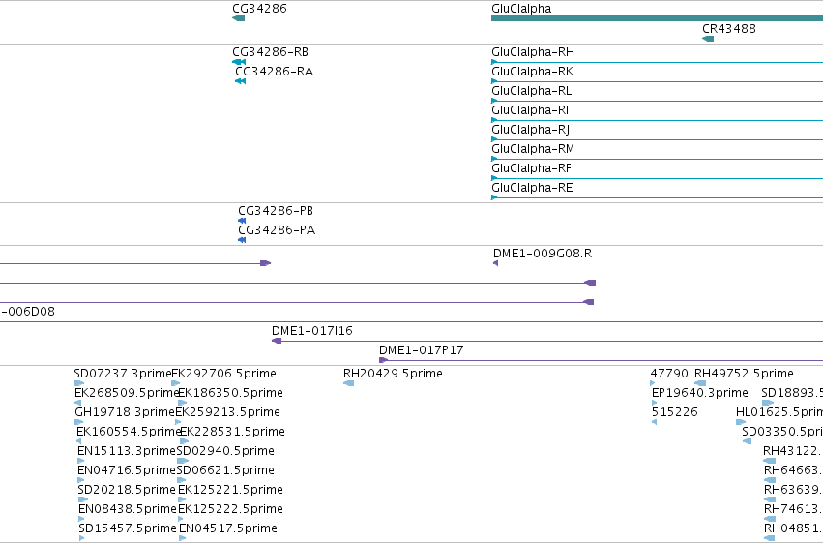This screenshot has height=543, width=823.
Task: Click the 47790 feature label
Action: [669, 374]
